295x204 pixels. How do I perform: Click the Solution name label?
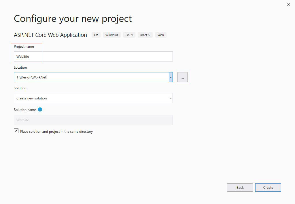coord(25,110)
